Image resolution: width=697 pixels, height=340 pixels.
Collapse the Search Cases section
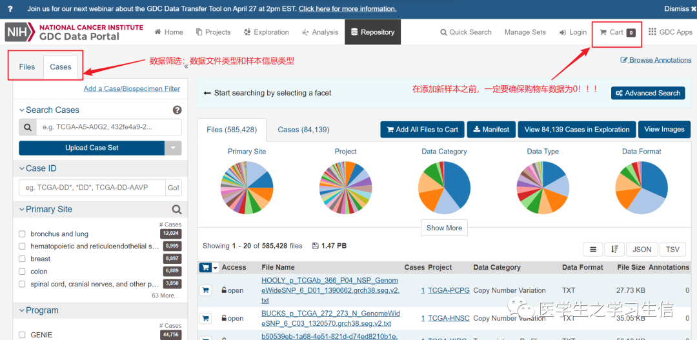tap(49, 110)
